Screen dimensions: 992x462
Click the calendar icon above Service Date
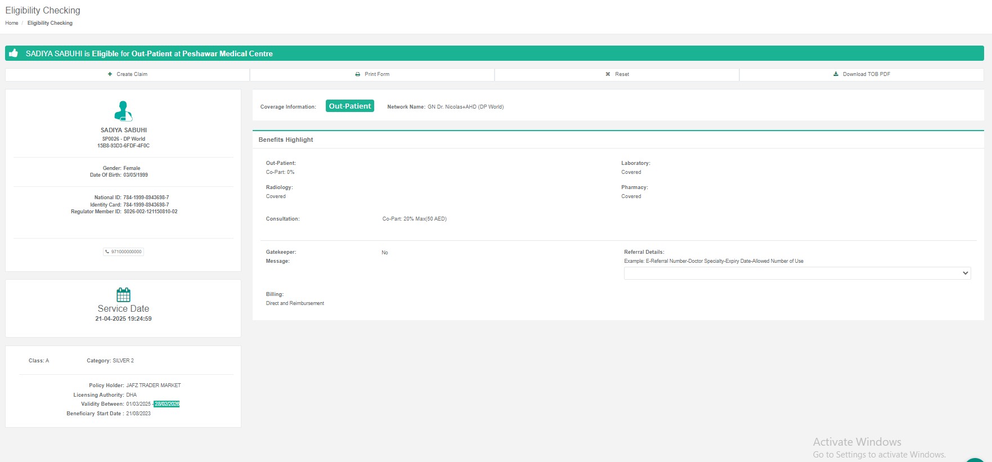coord(123,295)
